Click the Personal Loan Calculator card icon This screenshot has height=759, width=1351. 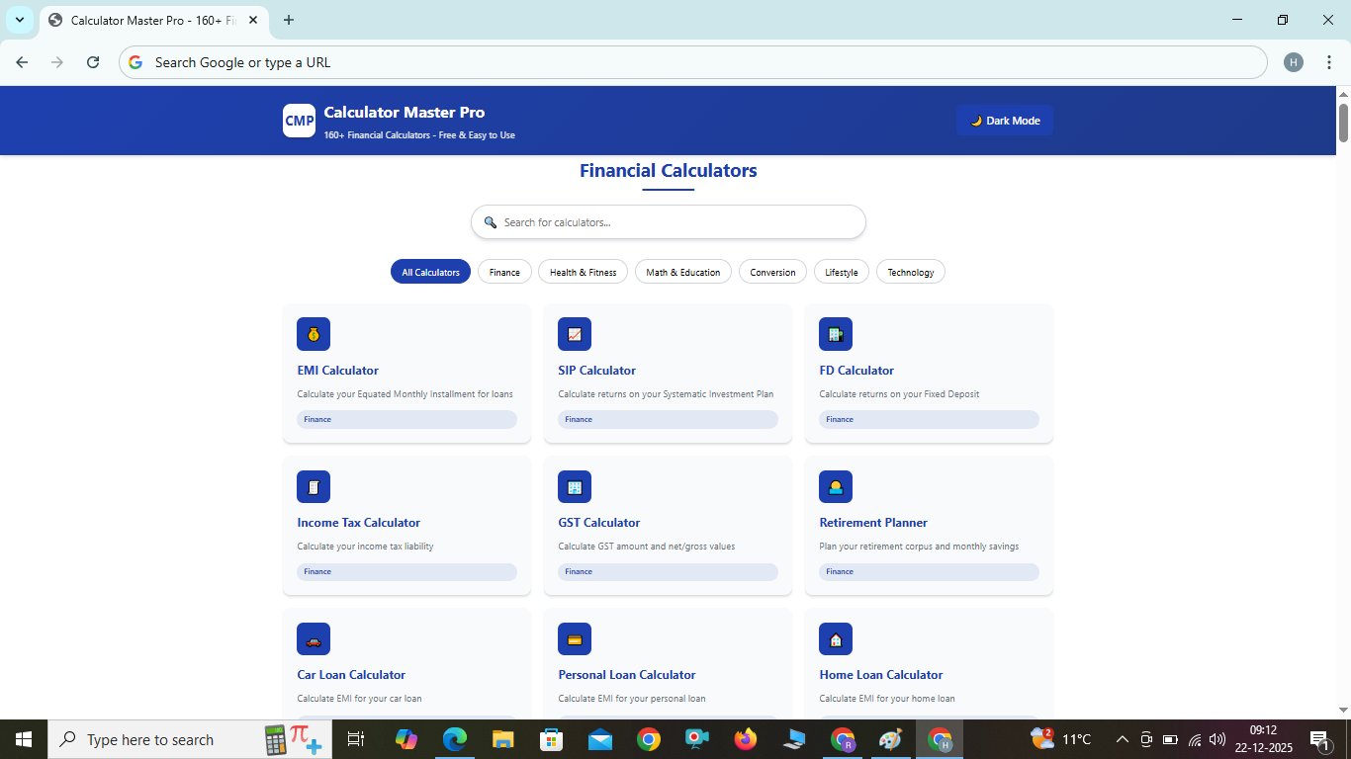(x=575, y=638)
